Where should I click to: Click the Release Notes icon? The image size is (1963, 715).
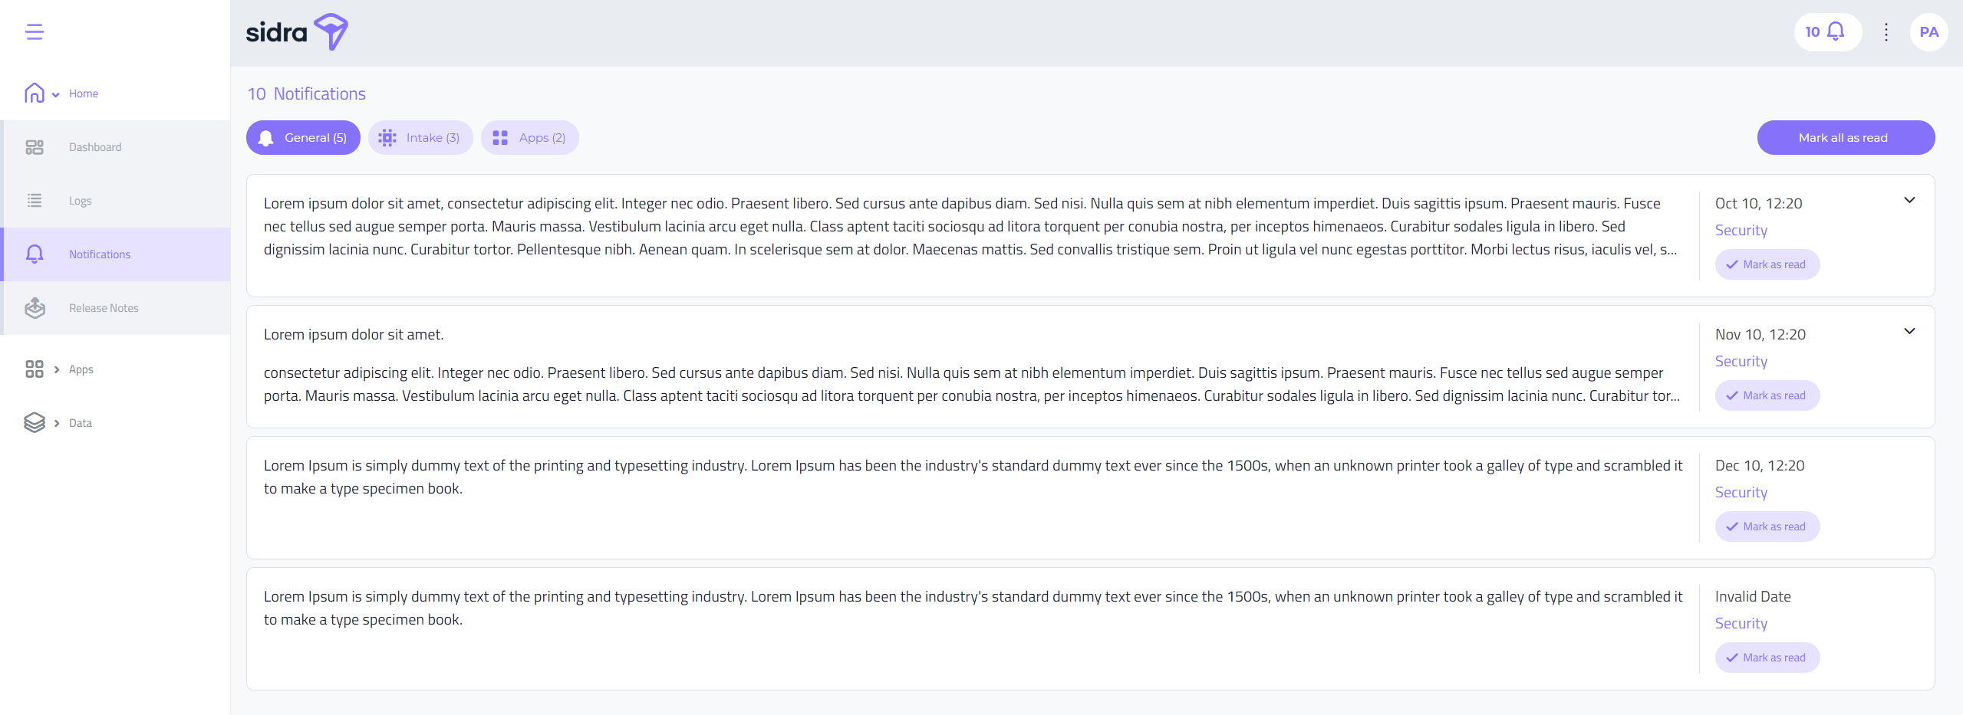point(35,308)
